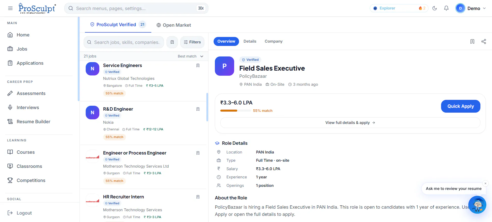
Task: Switch to the Details tab
Action: tap(250, 41)
